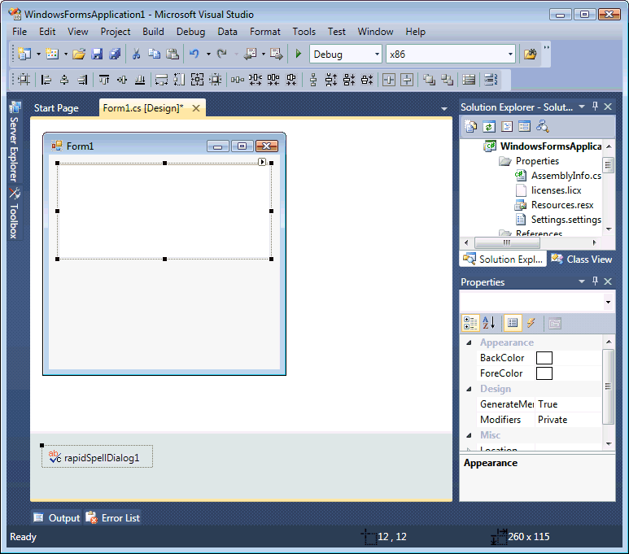Image resolution: width=629 pixels, height=554 pixels.
Task: Click the ForeColor color swatch
Action: pos(544,373)
